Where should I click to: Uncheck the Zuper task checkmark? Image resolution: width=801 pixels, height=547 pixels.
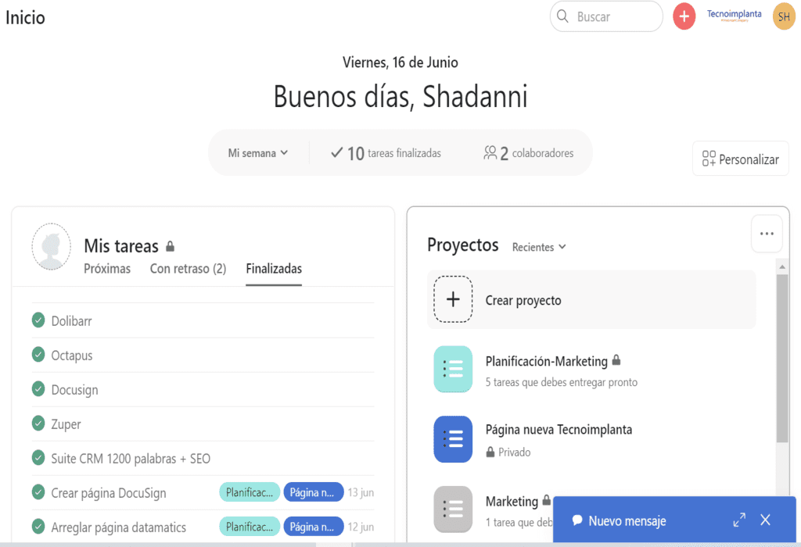pos(38,423)
